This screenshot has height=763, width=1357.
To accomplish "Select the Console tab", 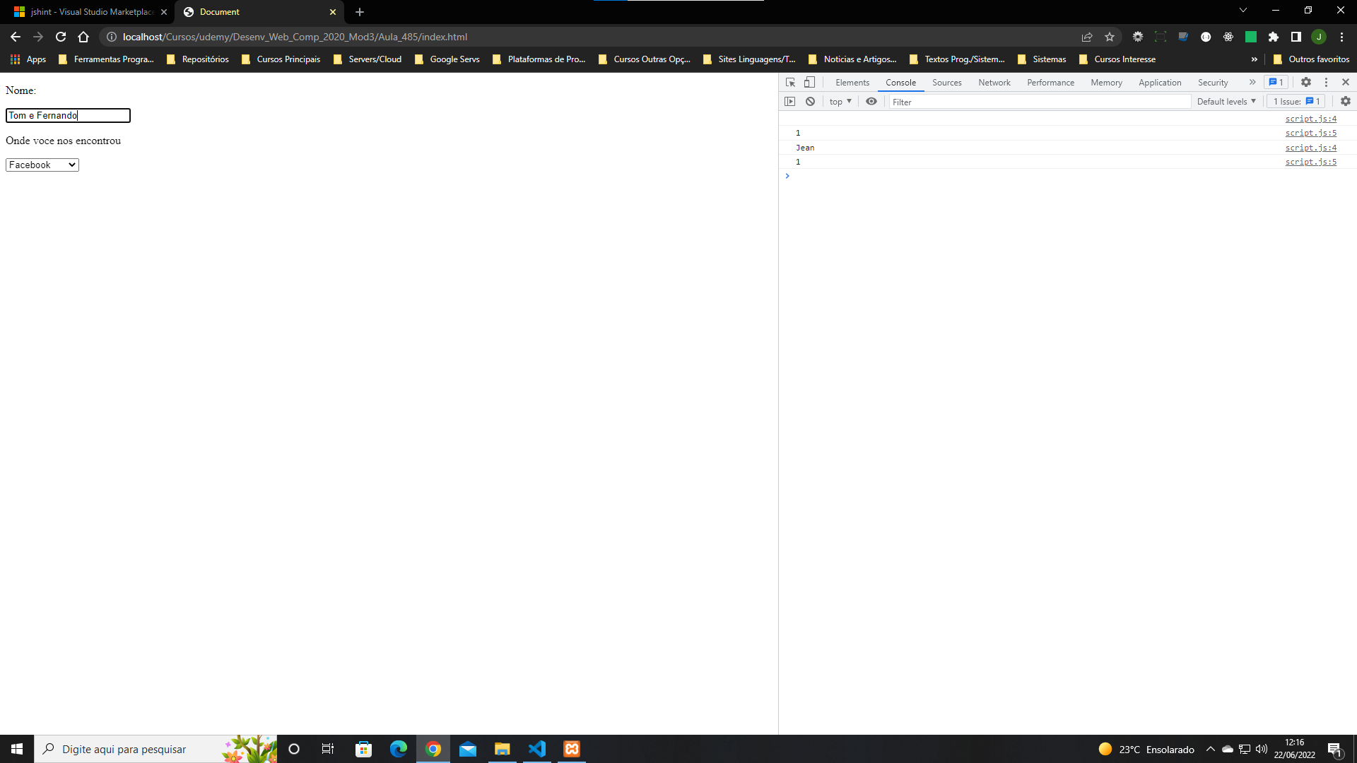I will coord(900,83).
